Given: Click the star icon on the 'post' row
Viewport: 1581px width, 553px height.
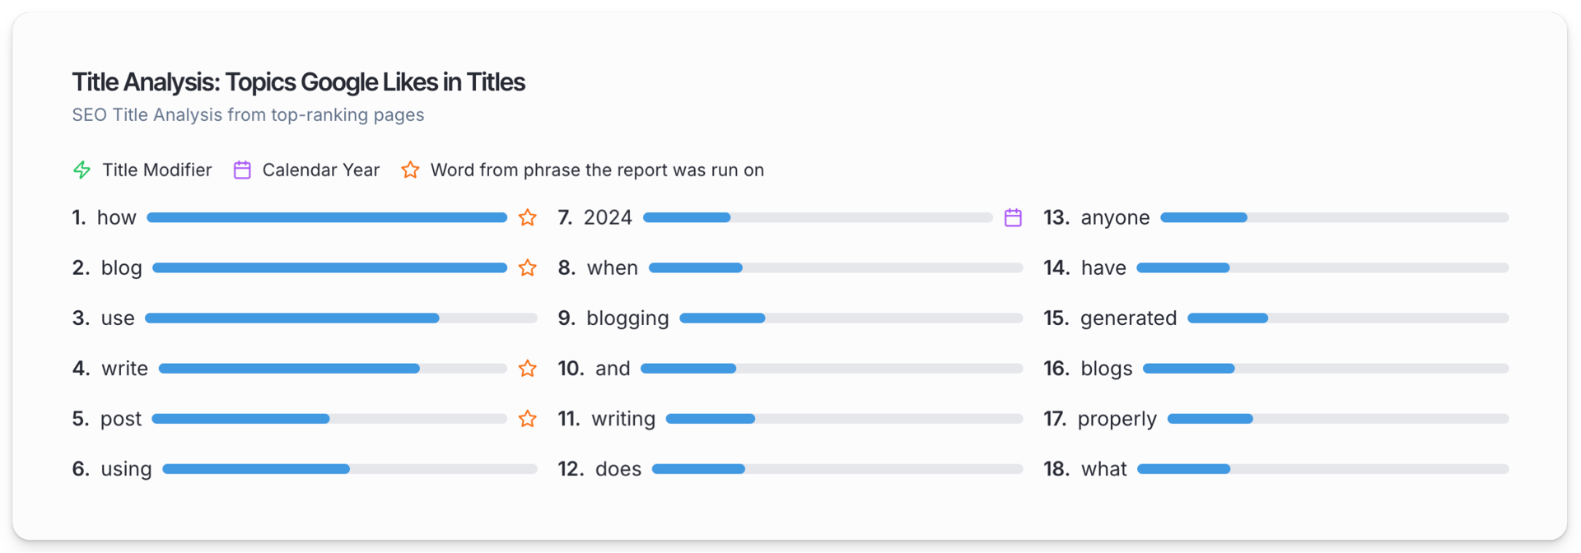Looking at the screenshot, I should click(528, 418).
